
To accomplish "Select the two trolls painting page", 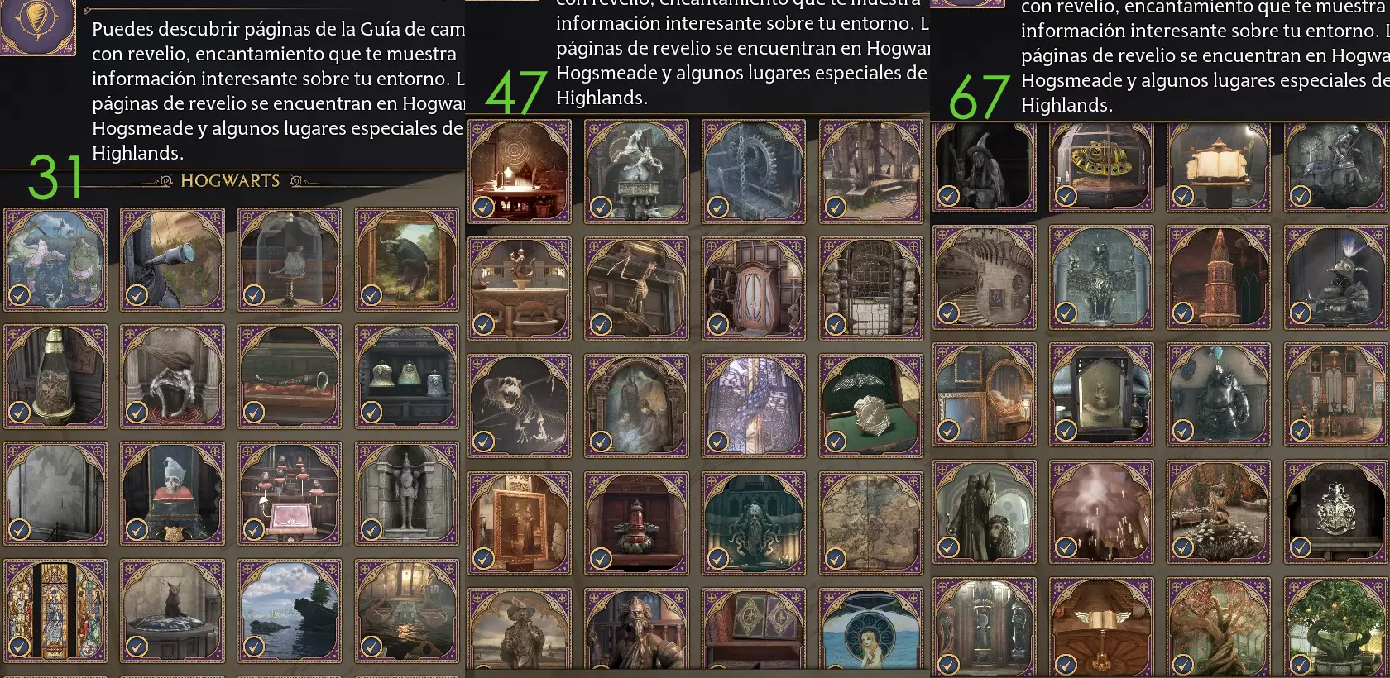I will pyautogui.click(x=55, y=260).
